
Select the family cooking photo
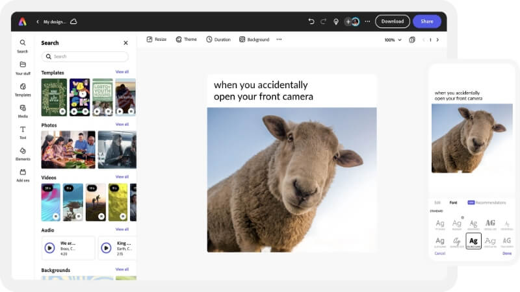point(68,150)
